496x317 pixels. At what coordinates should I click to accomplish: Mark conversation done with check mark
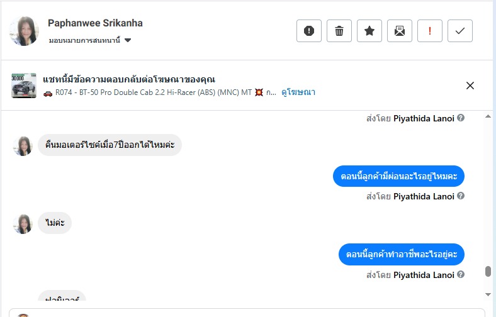coord(460,31)
